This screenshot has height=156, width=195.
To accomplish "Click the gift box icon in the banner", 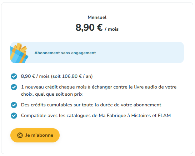I will point(19,53).
